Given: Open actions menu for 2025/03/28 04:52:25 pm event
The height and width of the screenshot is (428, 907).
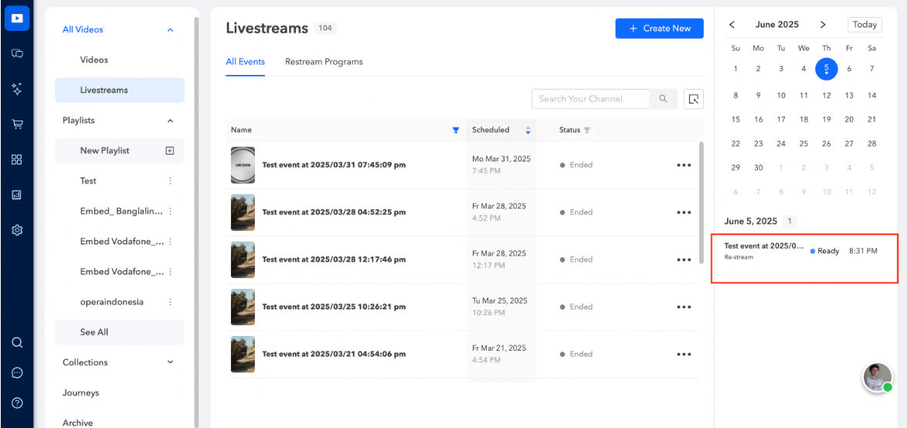Looking at the screenshot, I should (684, 212).
